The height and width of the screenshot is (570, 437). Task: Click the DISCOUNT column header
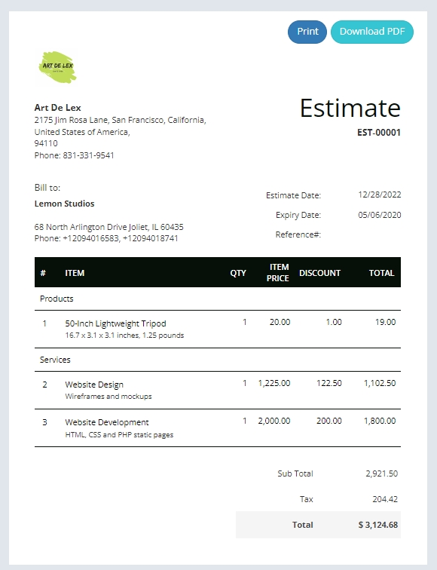pos(319,273)
